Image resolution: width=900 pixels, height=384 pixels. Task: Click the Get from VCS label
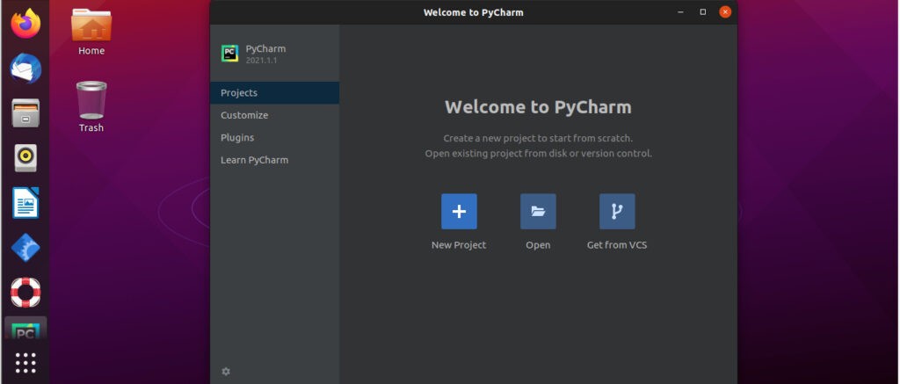[x=617, y=245]
